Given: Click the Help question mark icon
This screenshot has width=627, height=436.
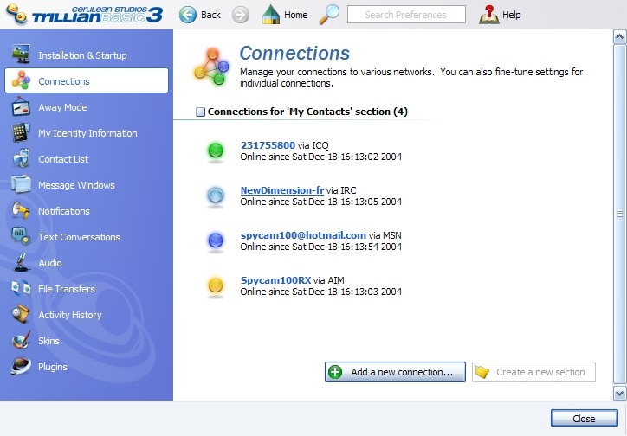Looking at the screenshot, I should tap(489, 15).
